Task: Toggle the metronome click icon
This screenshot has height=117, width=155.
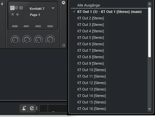Action: coord(24,108)
